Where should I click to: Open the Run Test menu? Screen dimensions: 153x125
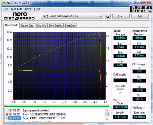tap(16, 9)
